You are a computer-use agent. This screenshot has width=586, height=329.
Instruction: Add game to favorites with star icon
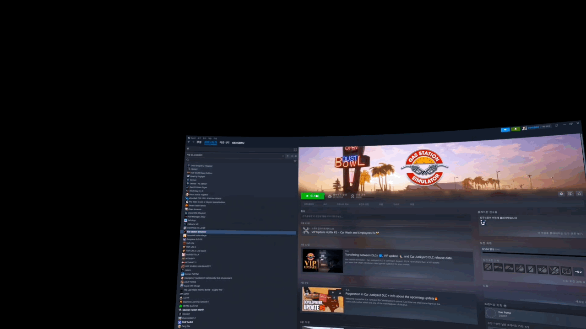coord(579,194)
